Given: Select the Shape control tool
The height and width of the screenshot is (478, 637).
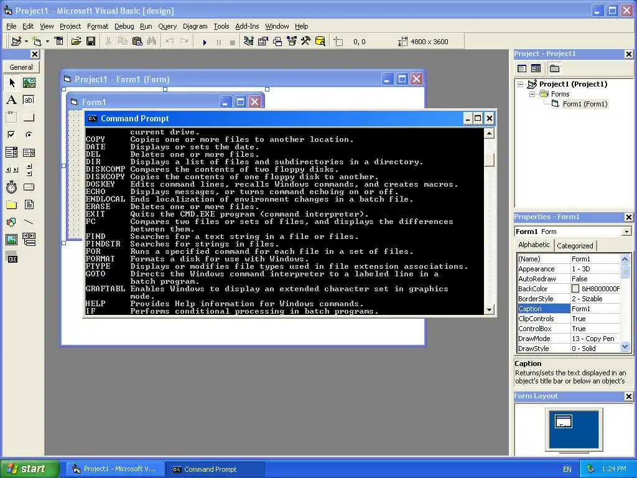Looking at the screenshot, I should [12, 222].
